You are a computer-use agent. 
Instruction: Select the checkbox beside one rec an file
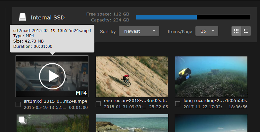(x=98, y=104)
